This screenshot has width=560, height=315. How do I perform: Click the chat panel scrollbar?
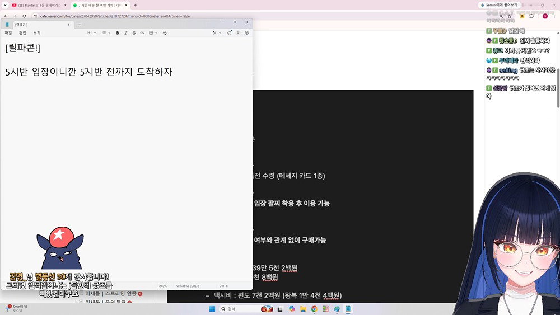click(x=558, y=87)
